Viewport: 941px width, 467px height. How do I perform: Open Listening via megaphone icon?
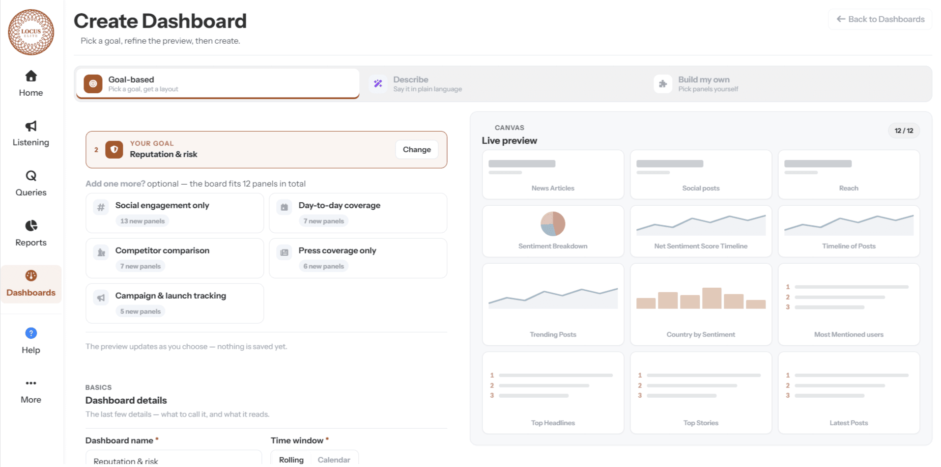pos(31,126)
